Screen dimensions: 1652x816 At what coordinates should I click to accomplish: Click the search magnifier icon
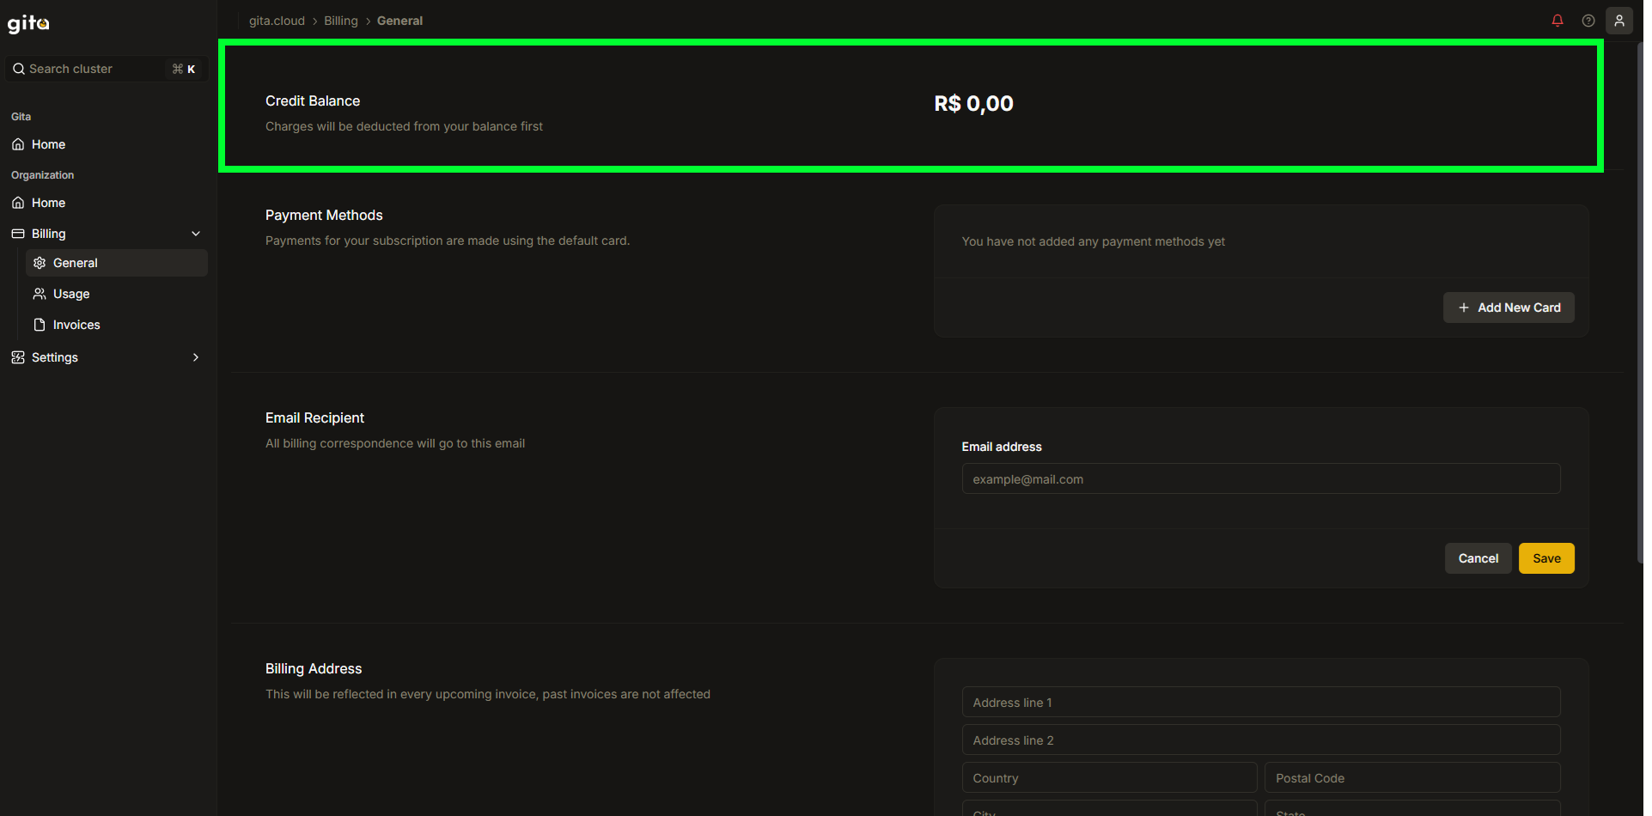(18, 69)
